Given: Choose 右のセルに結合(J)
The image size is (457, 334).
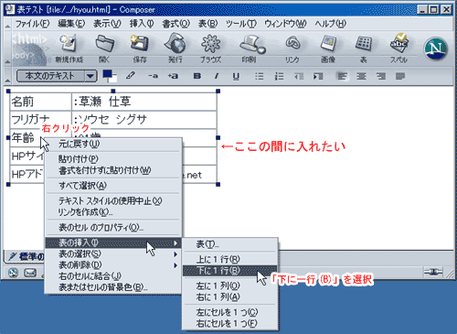Looking at the screenshot, I should pos(113,276).
